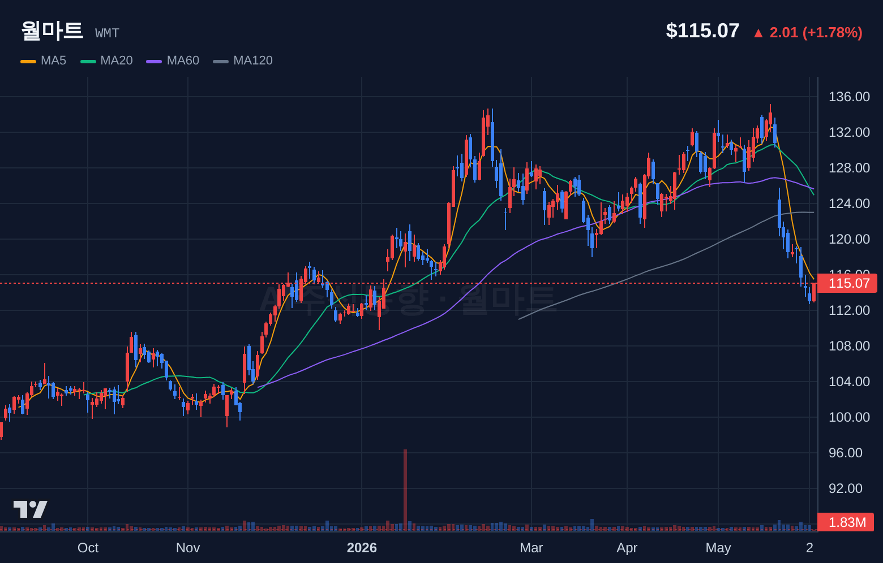This screenshot has width=883, height=563.
Task: Click the TradingView logo icon
Action: click(31, 509)
